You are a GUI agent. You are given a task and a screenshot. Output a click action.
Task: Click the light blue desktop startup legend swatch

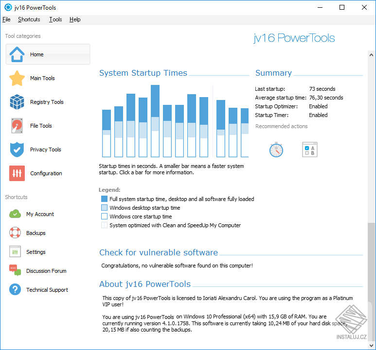click(104, 207)
